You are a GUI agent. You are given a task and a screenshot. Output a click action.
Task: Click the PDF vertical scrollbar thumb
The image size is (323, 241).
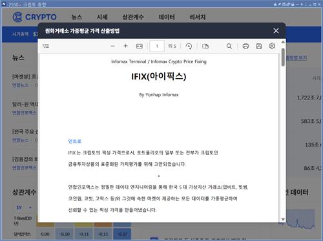(x=283, y=57)
